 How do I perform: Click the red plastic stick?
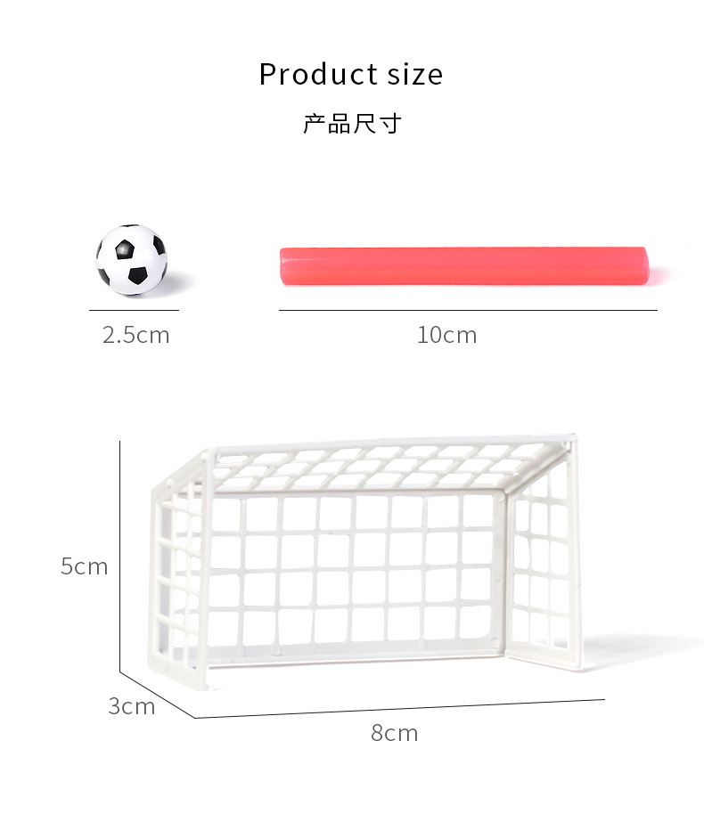tap(463, 266)
